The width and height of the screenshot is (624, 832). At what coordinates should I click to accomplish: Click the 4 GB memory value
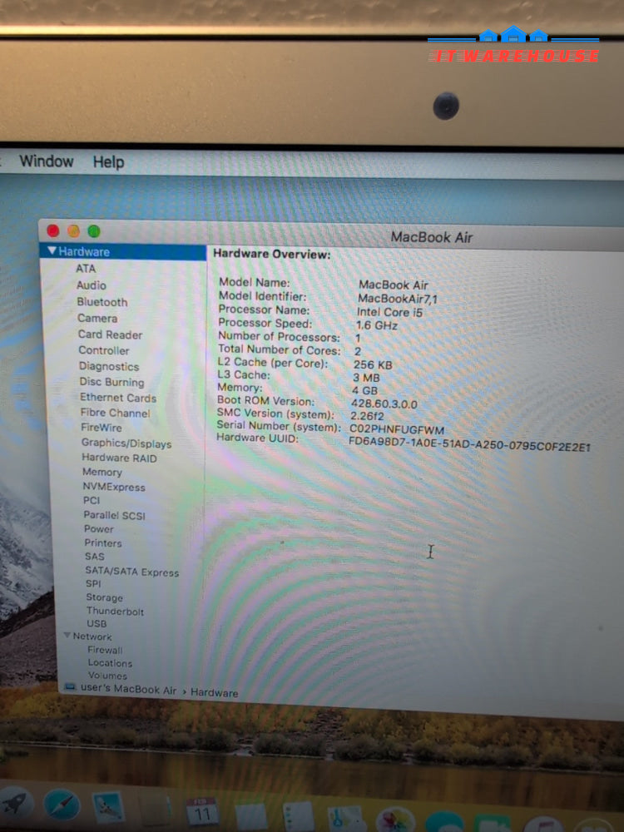(x=364, y=390)
